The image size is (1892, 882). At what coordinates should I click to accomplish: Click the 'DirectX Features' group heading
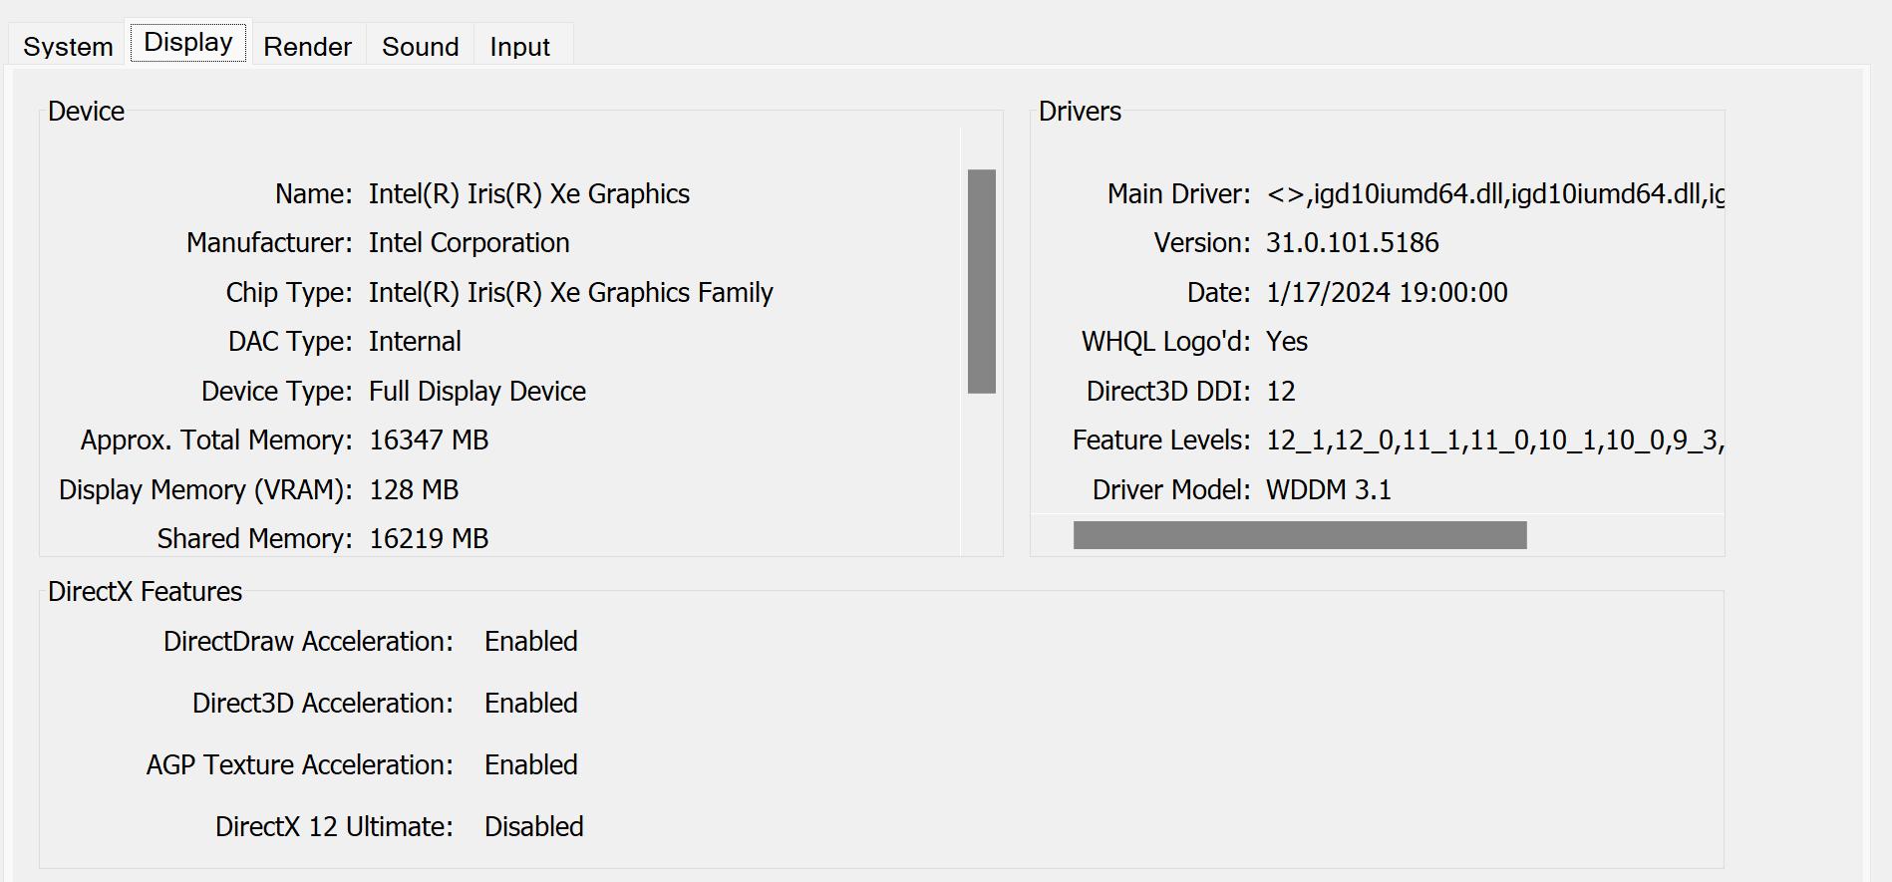click(145, 591)
